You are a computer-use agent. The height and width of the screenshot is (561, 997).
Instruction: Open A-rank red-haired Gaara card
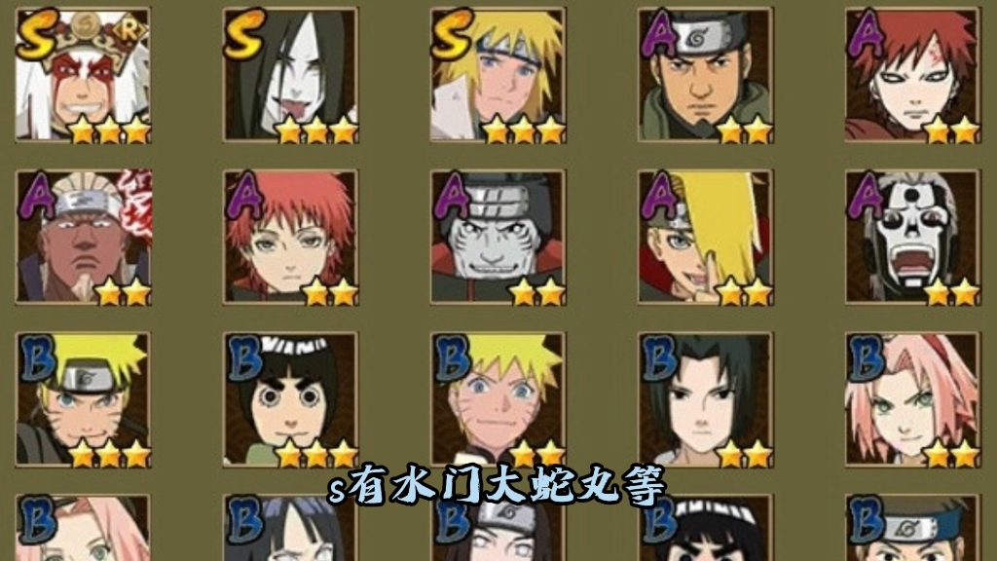pos(913,75)
